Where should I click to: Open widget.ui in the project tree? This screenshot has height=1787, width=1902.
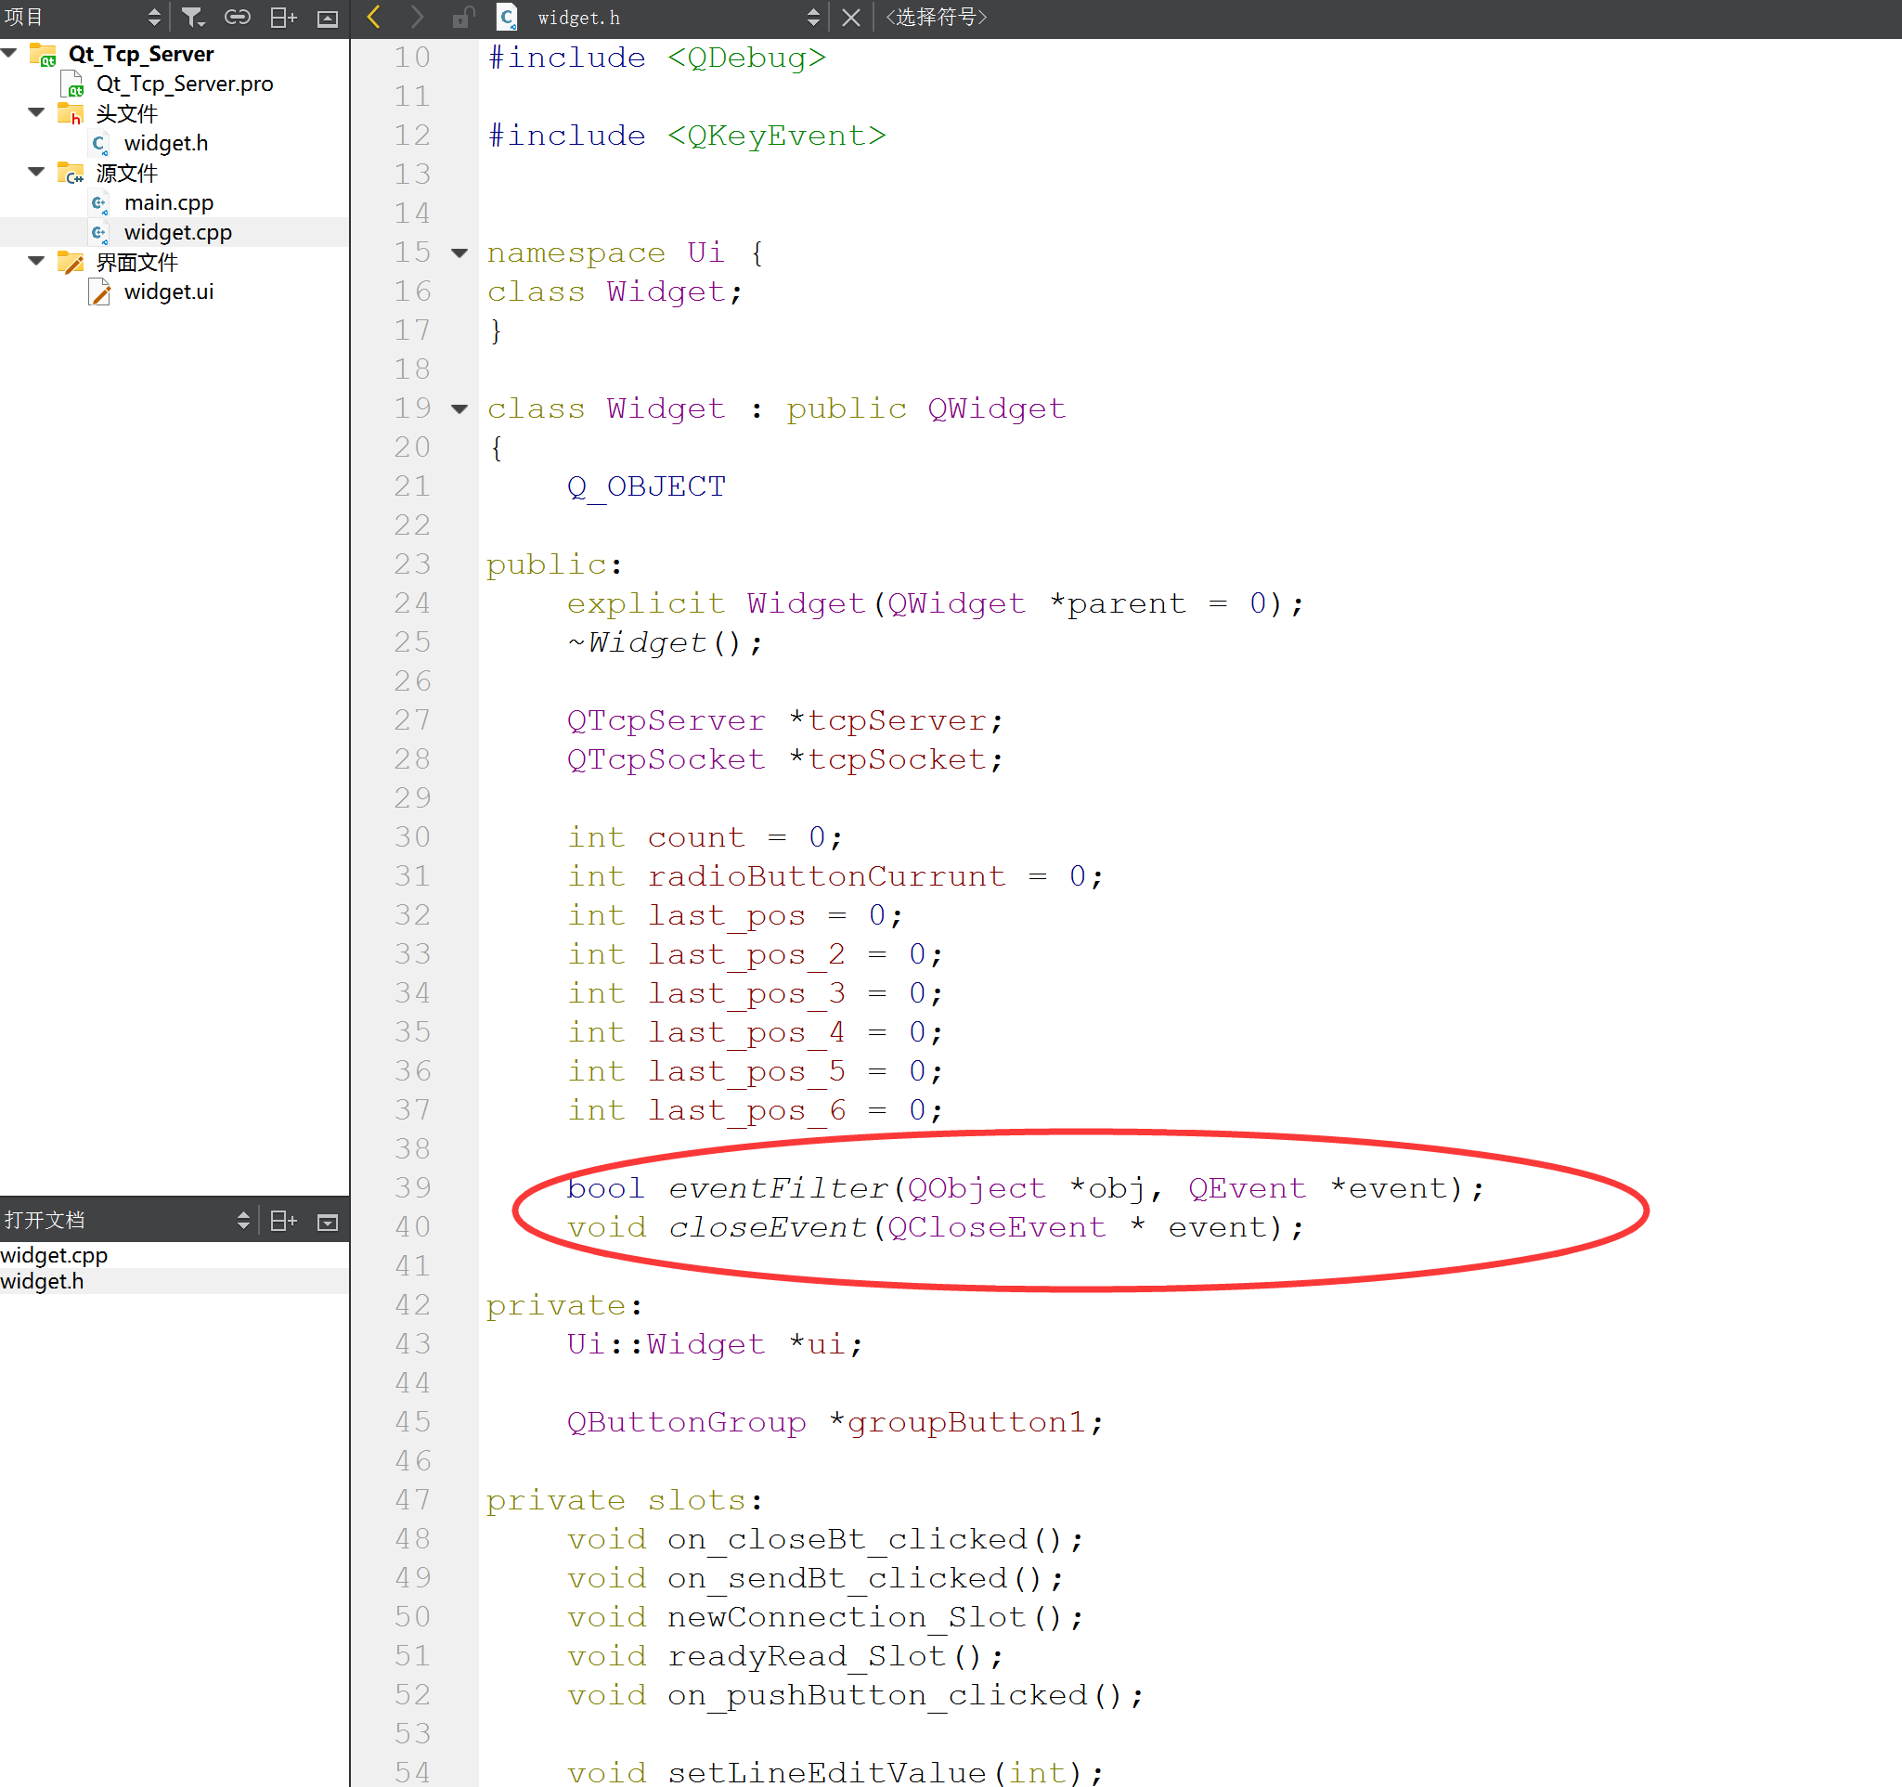[x=168, y=291]
